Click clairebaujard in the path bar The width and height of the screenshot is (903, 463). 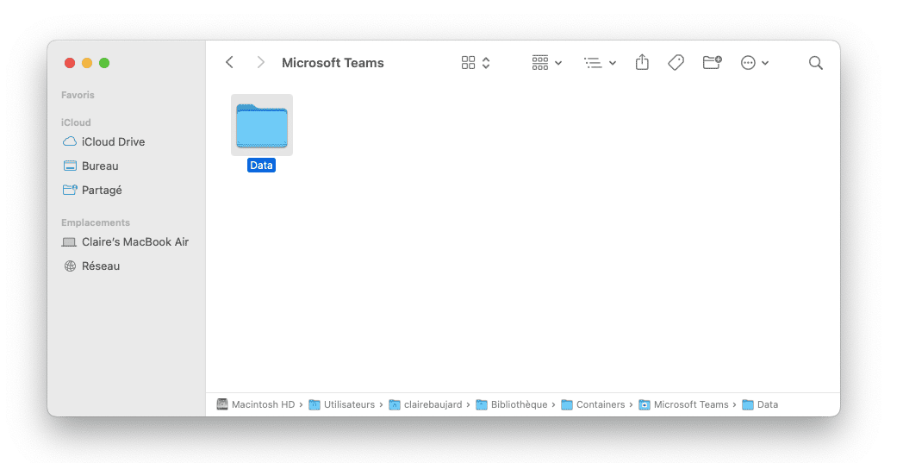tap(425, 404)
